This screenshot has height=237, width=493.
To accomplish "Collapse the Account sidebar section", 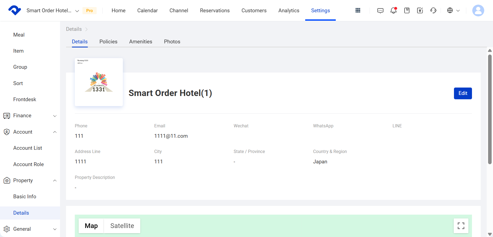I will [x=30, y=132].
